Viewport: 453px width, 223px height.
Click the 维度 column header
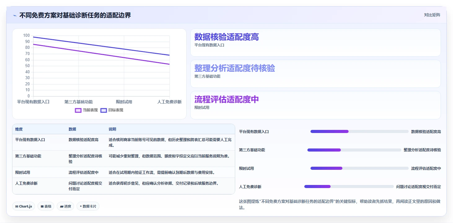tap(19, 129)
